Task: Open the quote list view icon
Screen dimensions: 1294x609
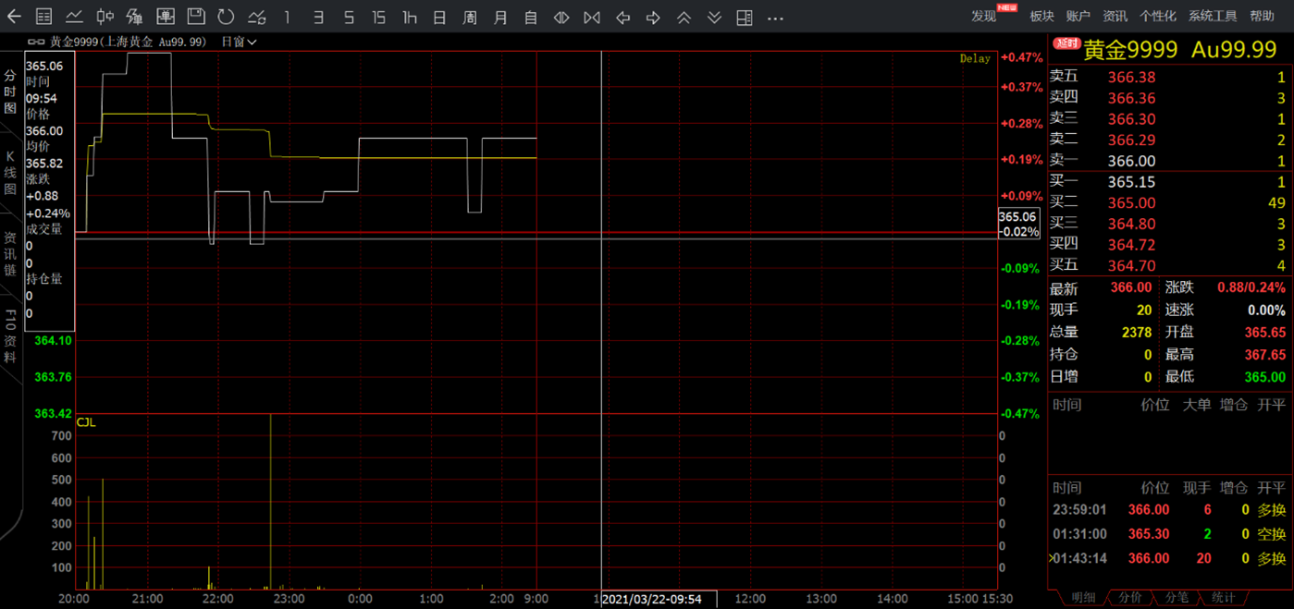Action: tap(43, 17)
